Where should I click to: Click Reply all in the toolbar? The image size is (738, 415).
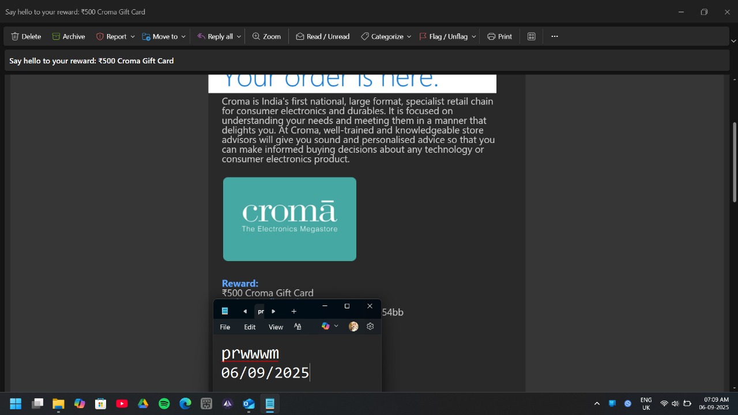[x=215, y=36]
